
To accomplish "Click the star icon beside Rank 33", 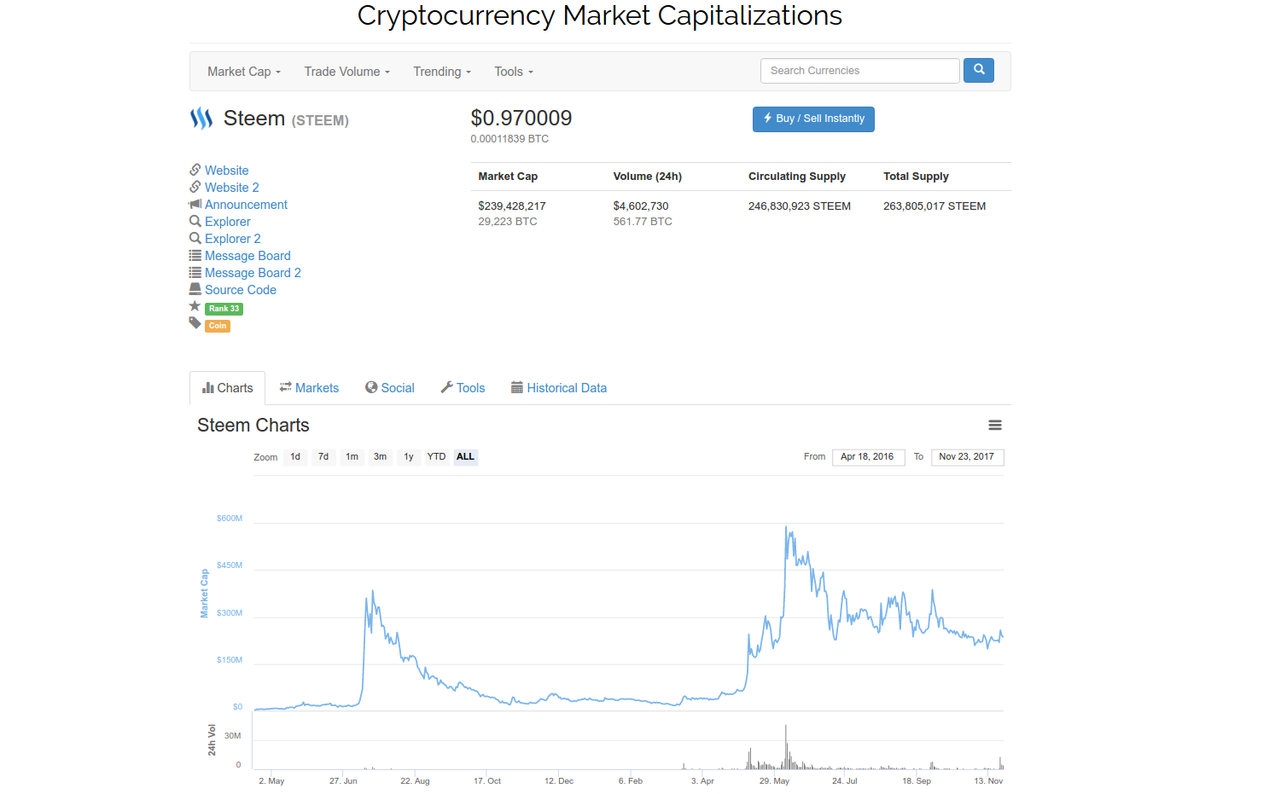I will 195,306.
